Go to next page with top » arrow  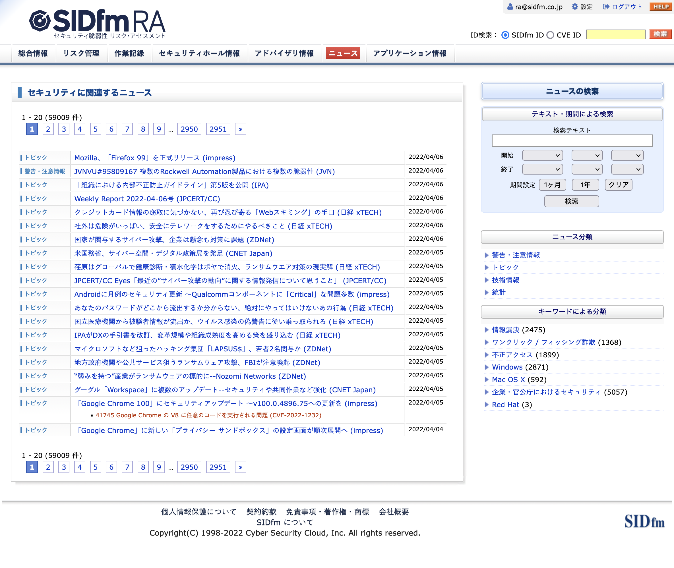point(241,129)
